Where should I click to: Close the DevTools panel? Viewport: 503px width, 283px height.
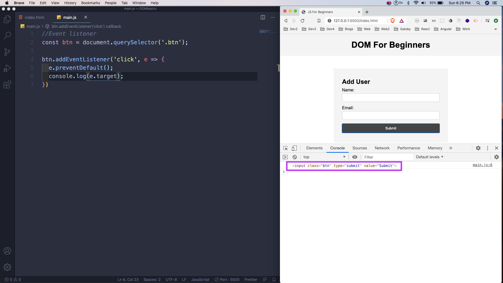point(496,148)
